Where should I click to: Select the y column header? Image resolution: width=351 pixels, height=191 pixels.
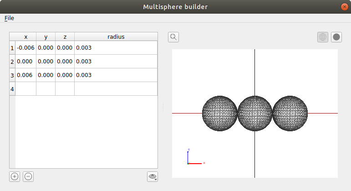click(46, 37)
